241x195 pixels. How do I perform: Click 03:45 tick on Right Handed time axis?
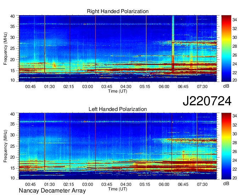point(107,87)
